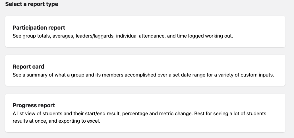Click the "time logged working out" phrase

pyautogui.click(x=205, y=36)
